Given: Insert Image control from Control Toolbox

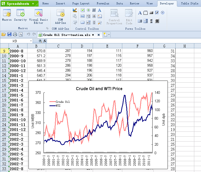Looking at the screenshot, I should (x=100, y=16).
